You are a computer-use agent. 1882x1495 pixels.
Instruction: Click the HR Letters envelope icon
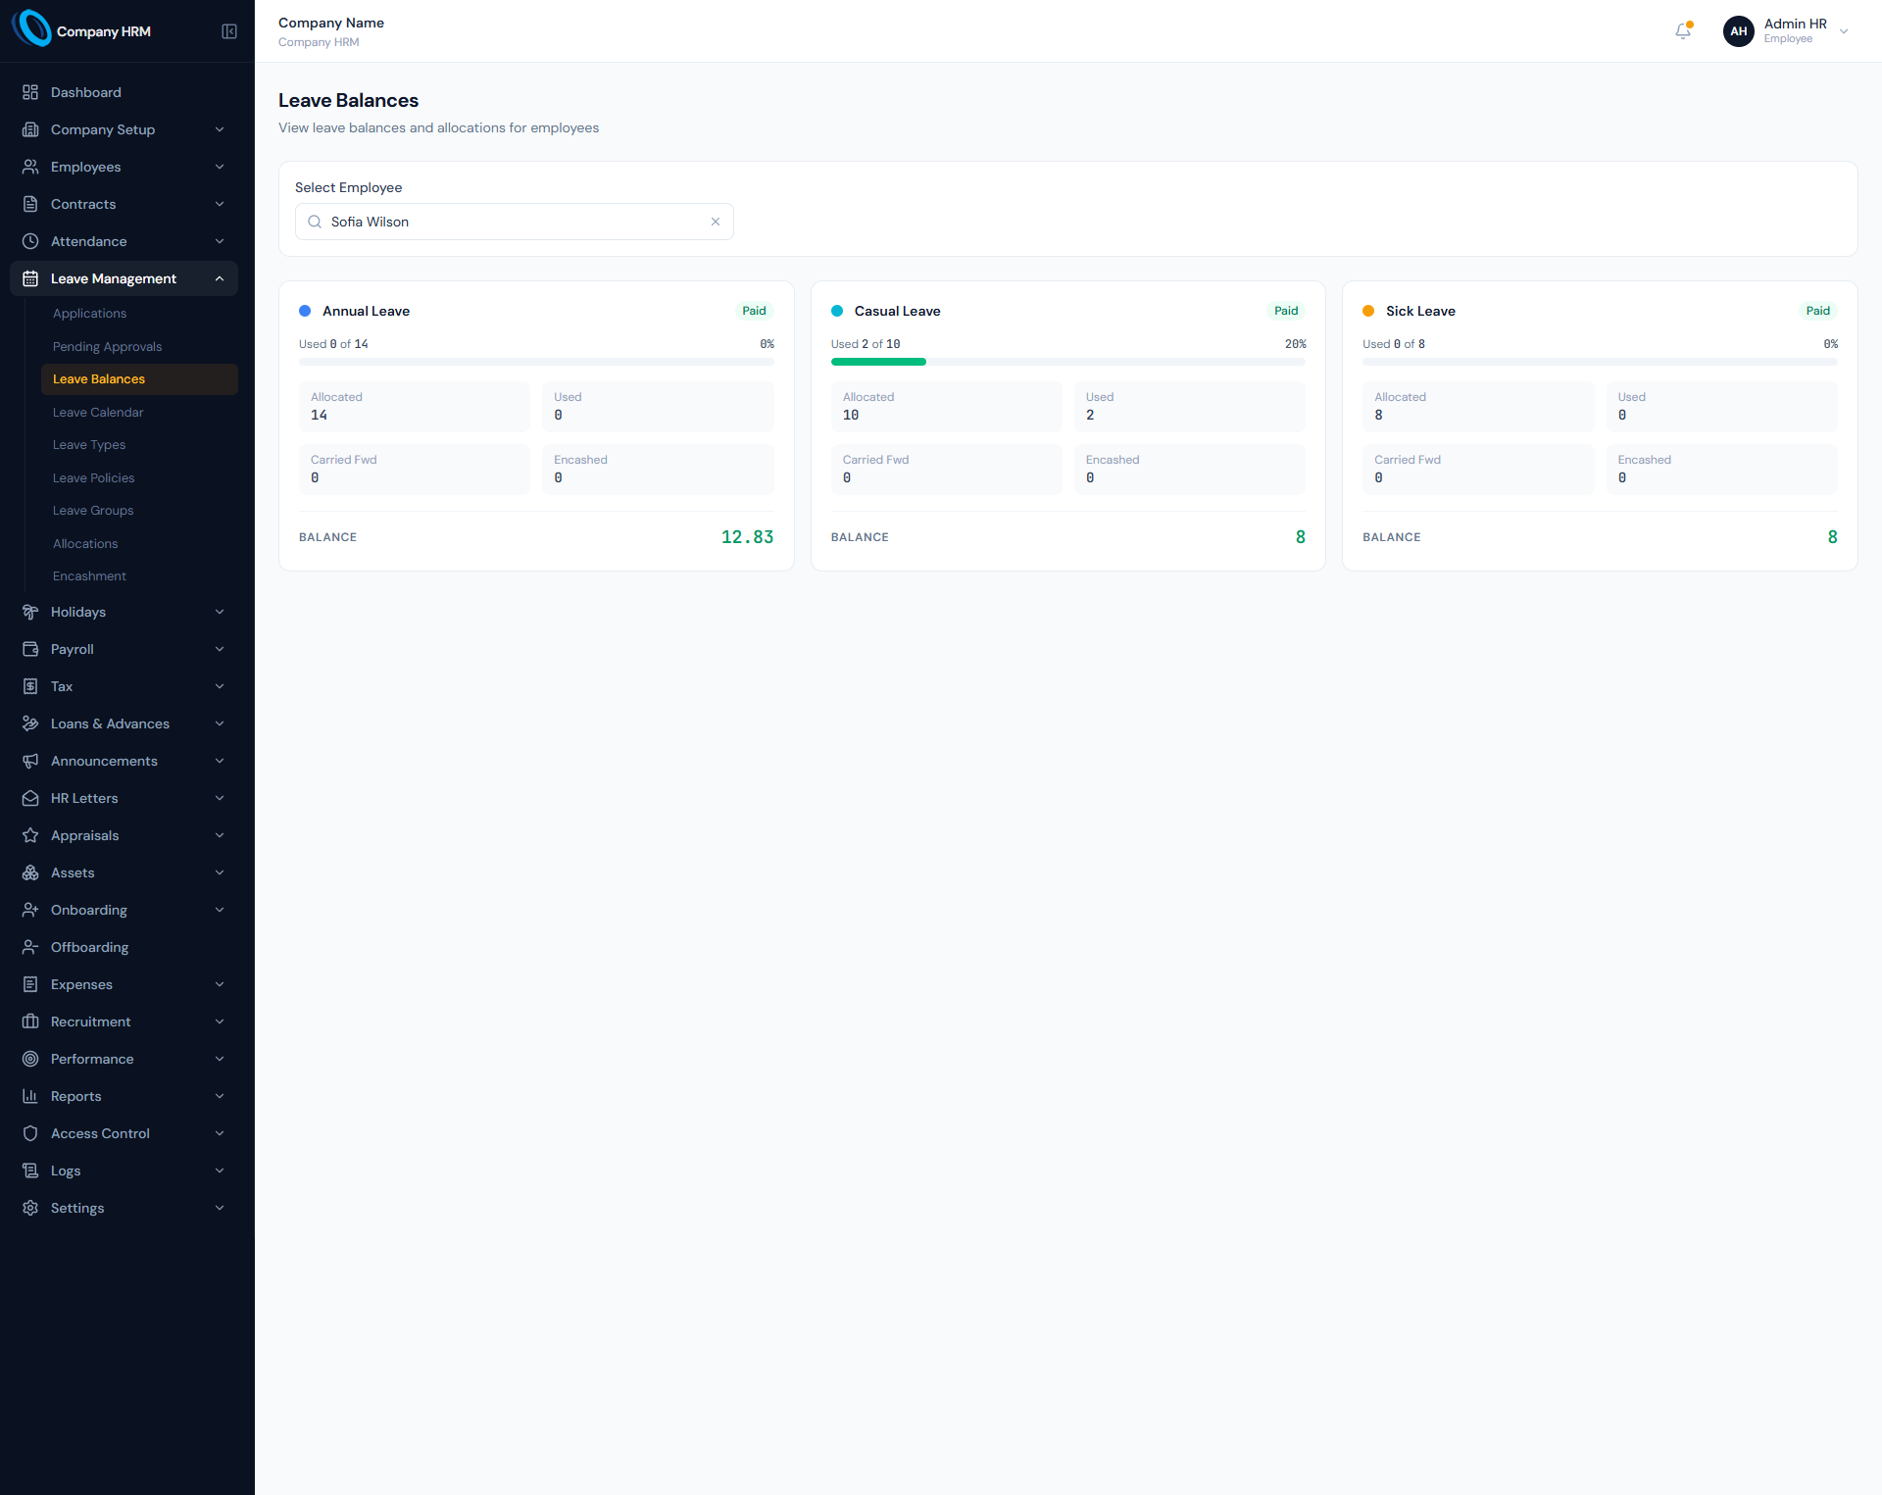point(30,798)
